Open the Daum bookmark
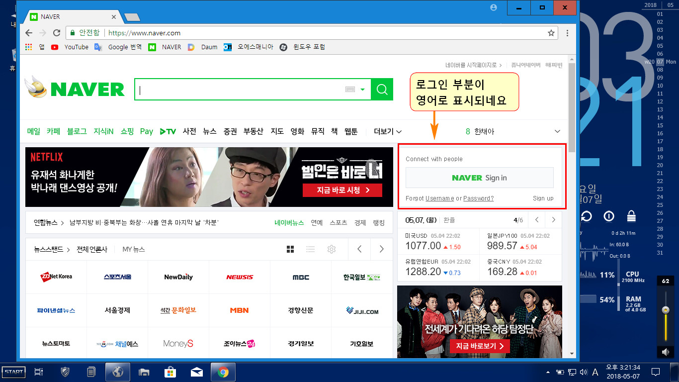 (x=203, y=47)
